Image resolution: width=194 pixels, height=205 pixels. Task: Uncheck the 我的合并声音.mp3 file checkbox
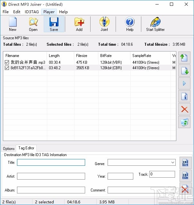point(7,62)
